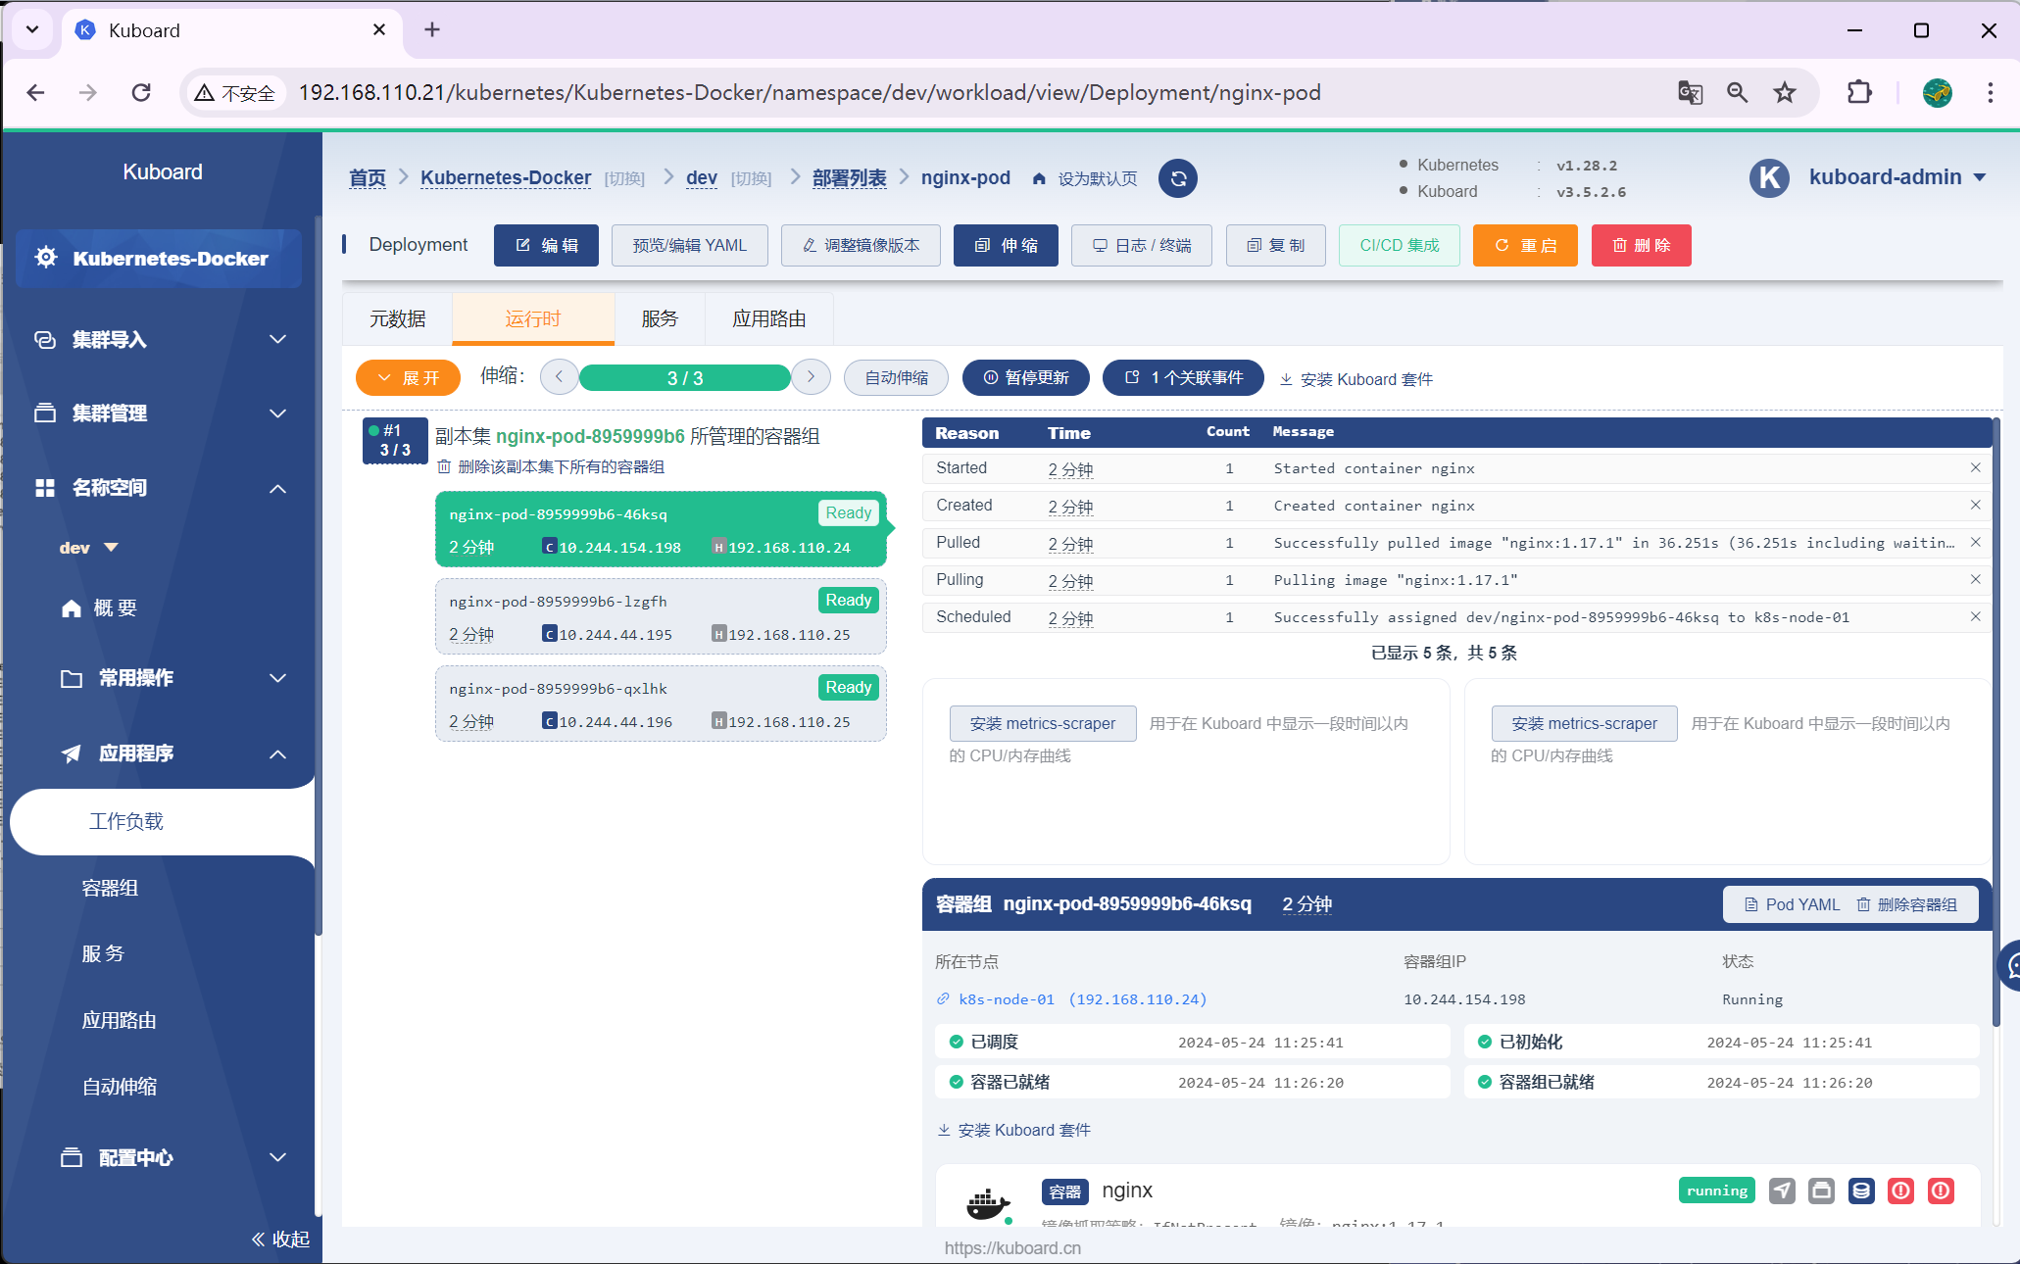Collapse the sidebar with 收起

click(x=280, y=1240)
